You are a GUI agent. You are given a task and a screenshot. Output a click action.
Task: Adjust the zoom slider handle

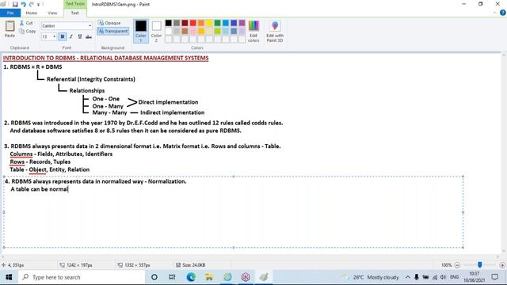480,264
